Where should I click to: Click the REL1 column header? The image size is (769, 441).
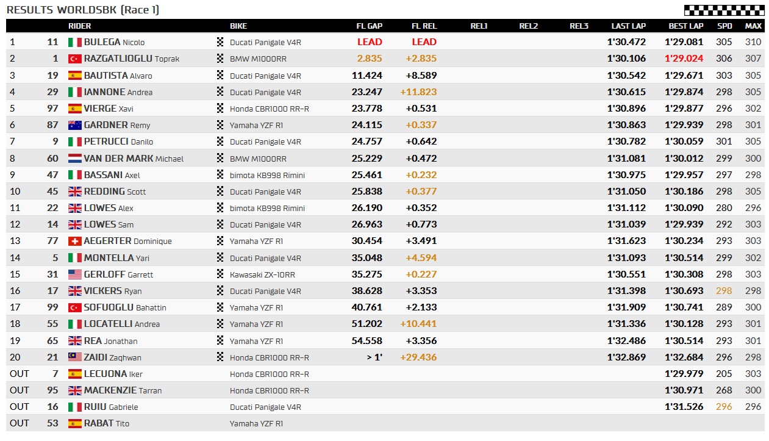pyautogui.click(x=479, y=26)
